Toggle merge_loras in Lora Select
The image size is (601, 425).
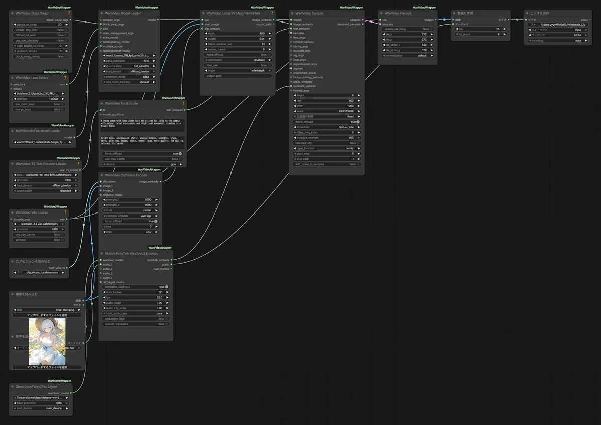pyautogui.click(x=38, y=109)
